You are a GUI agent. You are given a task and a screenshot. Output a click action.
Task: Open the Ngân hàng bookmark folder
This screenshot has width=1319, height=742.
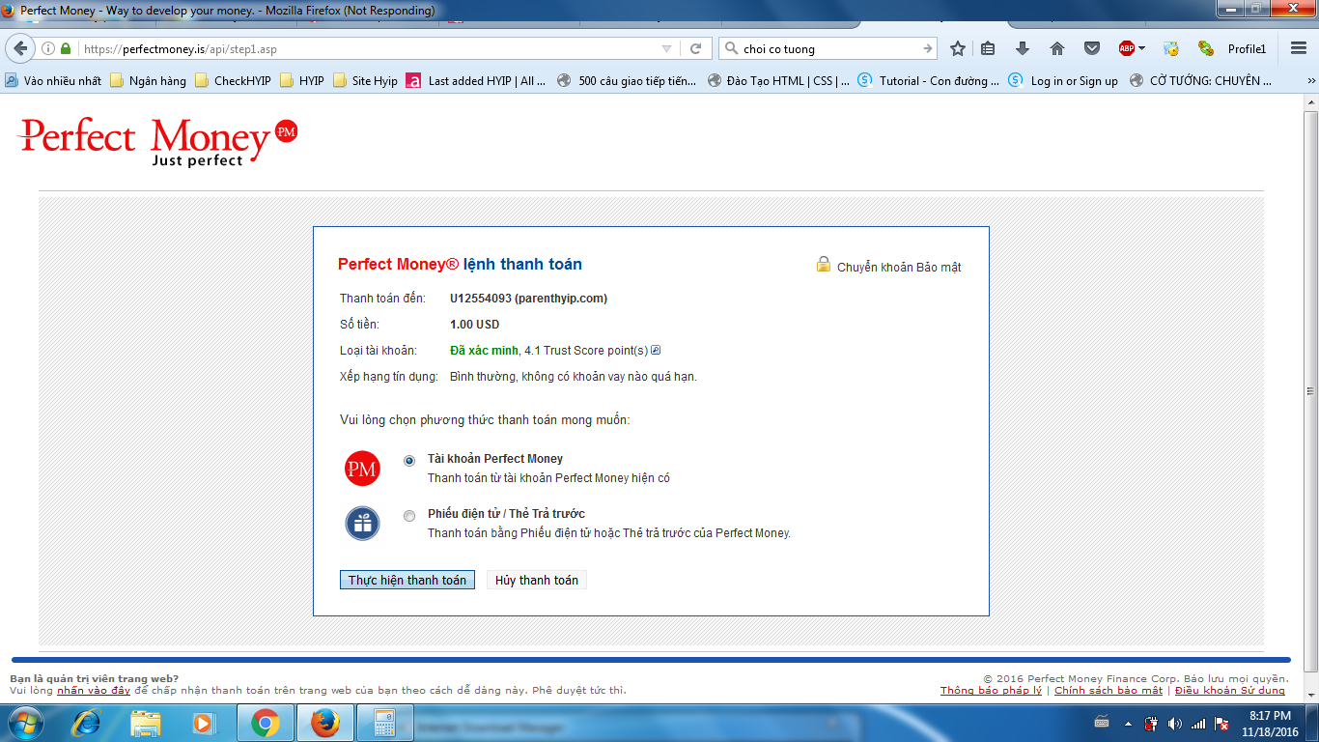tap(148, 81)
